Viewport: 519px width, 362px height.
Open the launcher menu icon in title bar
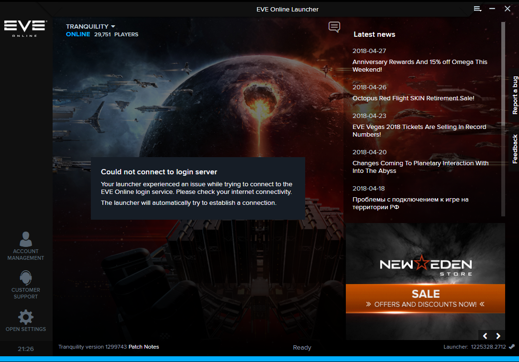pyautogui.click(x=477, y=9)
